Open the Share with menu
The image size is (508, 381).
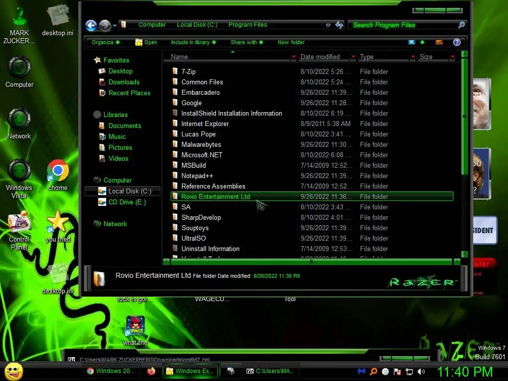coord(247,43)
